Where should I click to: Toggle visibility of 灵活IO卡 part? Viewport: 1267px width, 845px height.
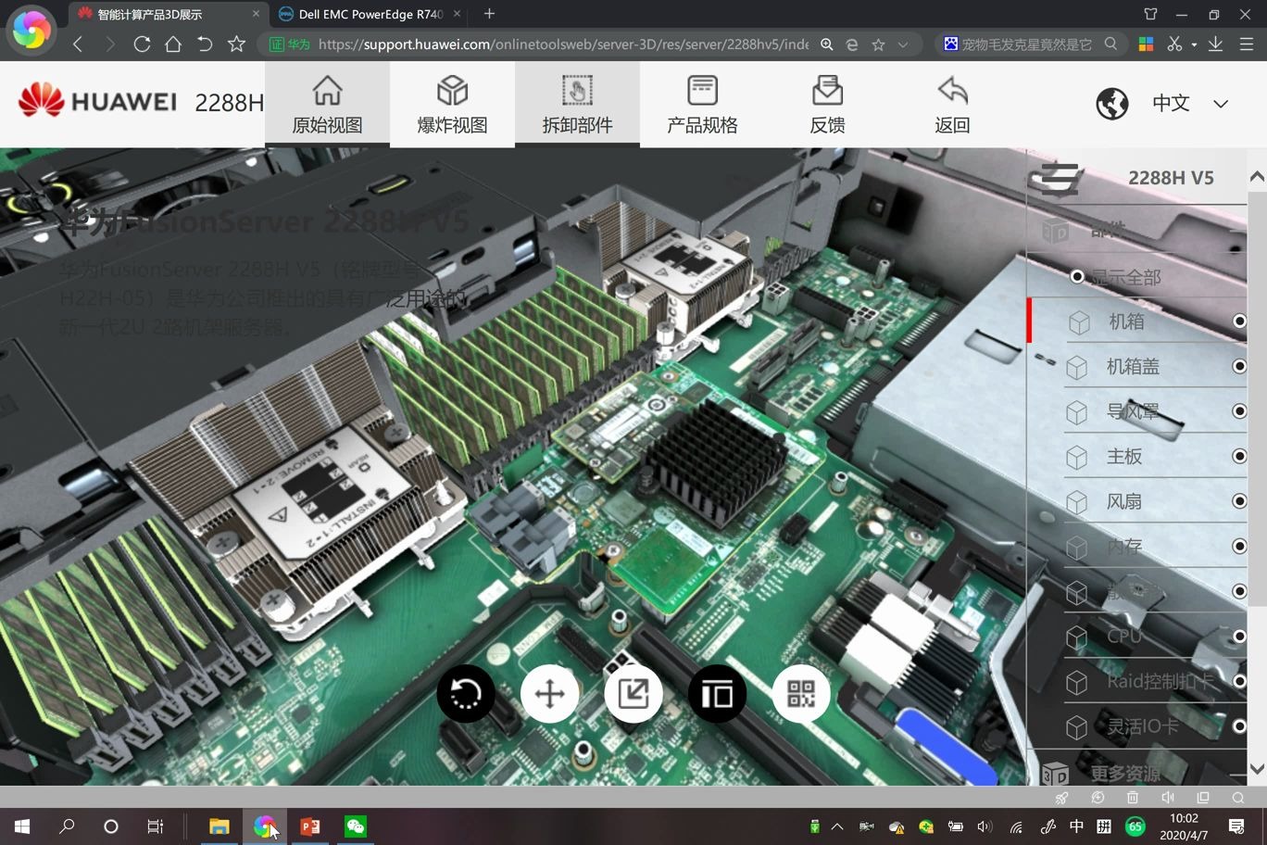(x=1239, y=726)
